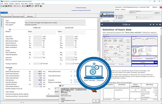Click the red-green Lauterbach logo toolbar icon
162x104 pixels.
(41, 6)
